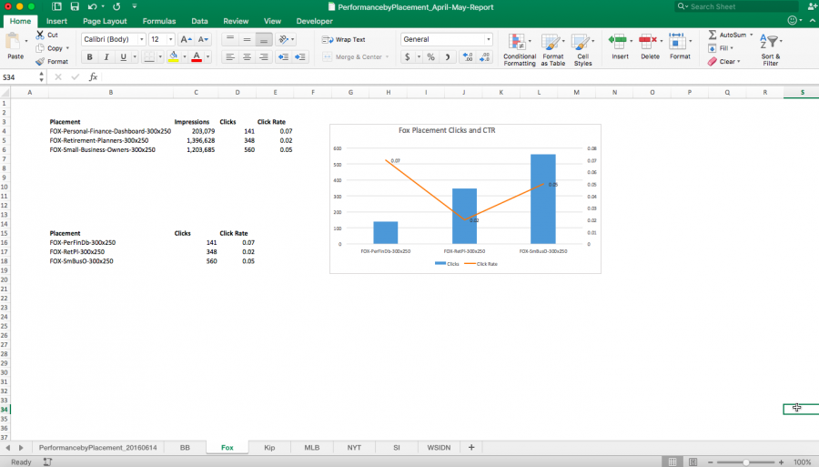Toggle italic formatting

coord(106,57)
